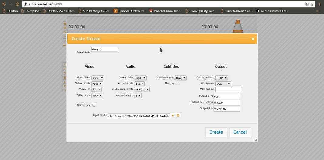Click the Subtitles section heading

(171, 66)
